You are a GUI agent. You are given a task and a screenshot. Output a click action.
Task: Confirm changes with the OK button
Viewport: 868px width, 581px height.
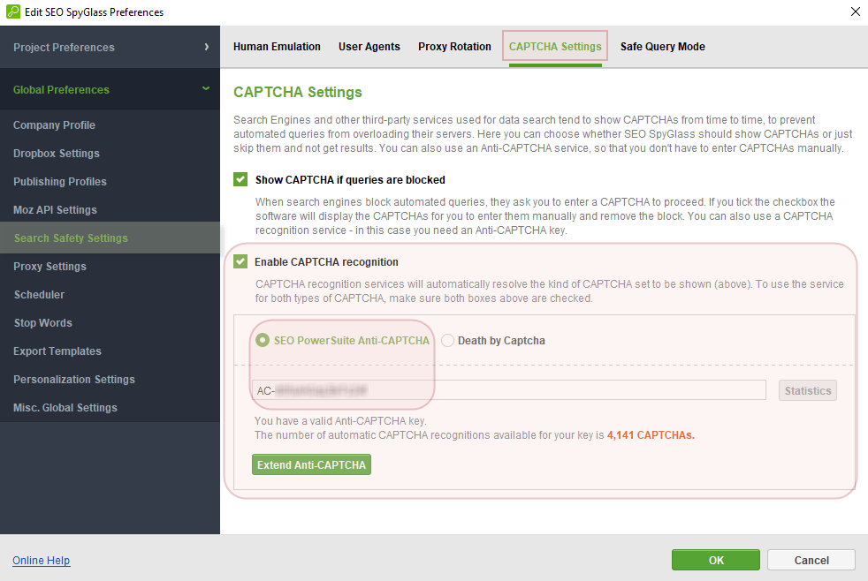[x=715, y=560]
